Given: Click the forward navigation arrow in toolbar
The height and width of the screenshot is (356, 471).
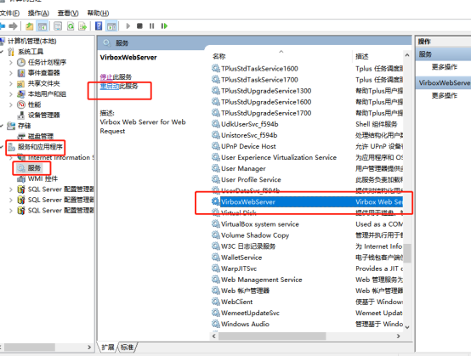Looking at the screenshot, I should pos(13,26).
